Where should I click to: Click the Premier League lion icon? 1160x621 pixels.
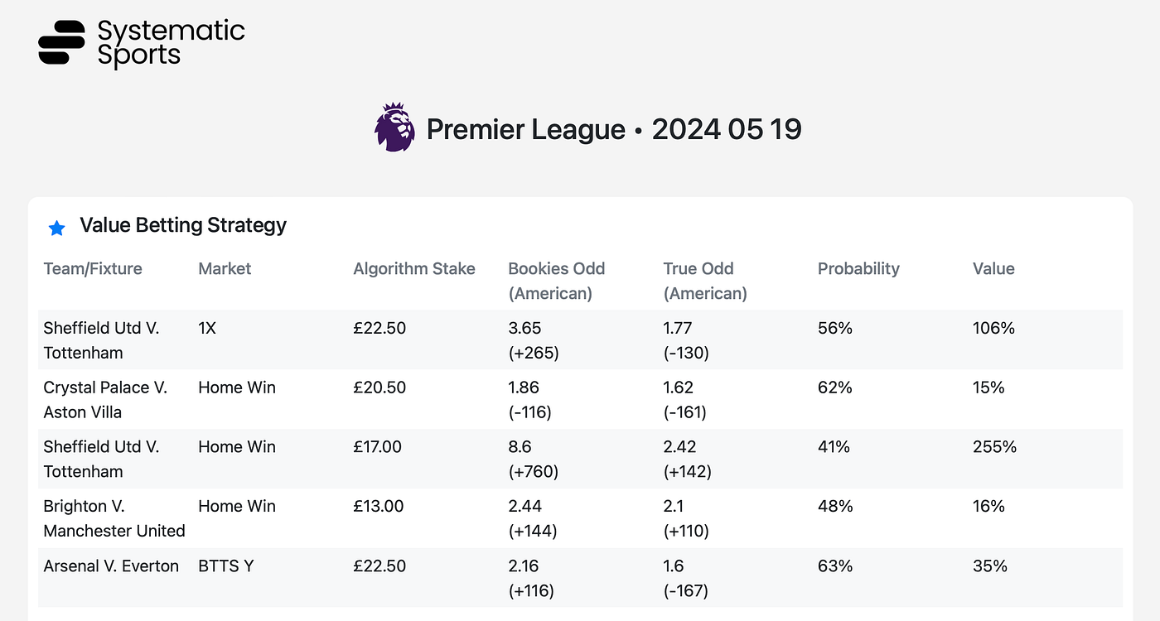(394, 128)
